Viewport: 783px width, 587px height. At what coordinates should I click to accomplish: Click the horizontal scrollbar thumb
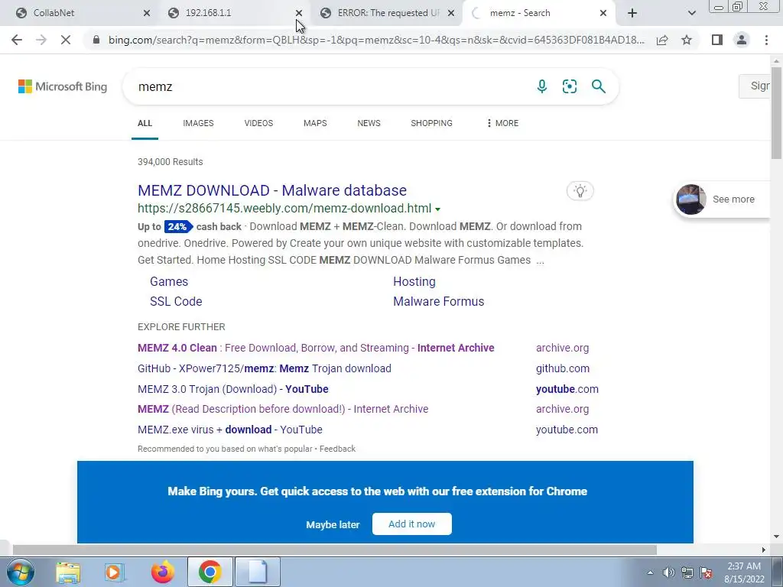pos(335,550)
